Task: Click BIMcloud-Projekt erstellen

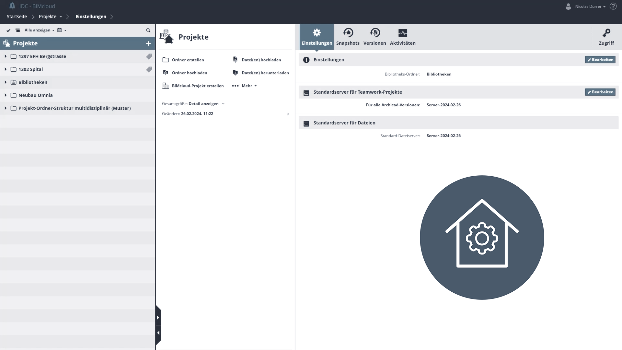Action: pyautogui.click(x=198, y=86)
